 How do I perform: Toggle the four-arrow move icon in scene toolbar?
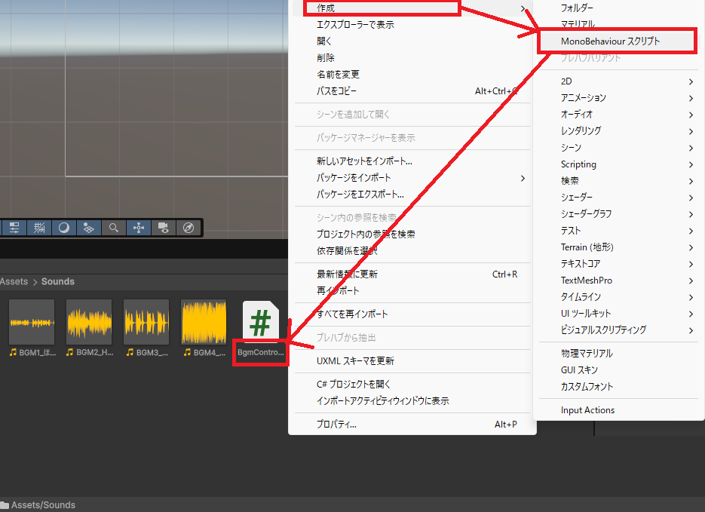coord(138,227)
